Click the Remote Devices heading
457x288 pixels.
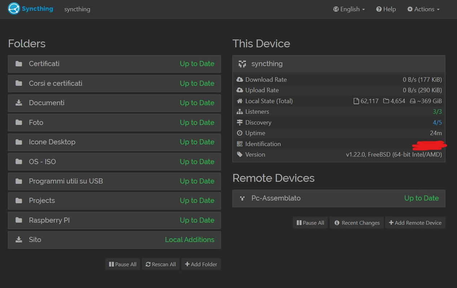point(273,178)
